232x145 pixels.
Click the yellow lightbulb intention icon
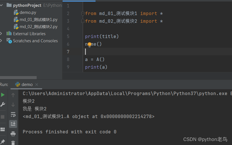(x=90, y=44)
